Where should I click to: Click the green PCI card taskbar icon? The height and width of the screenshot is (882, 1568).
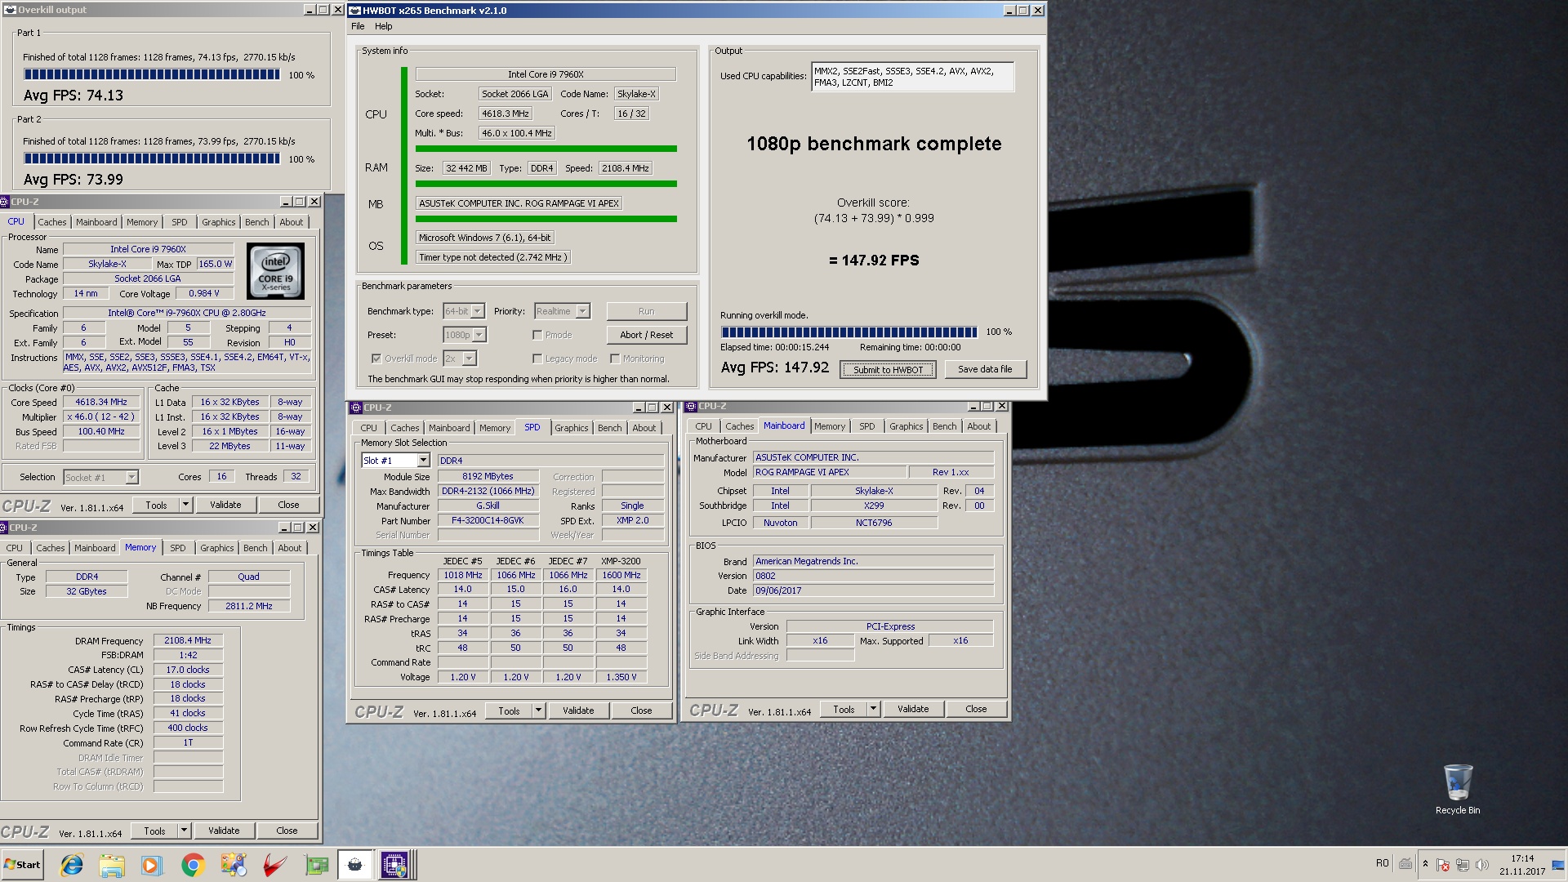316,865
